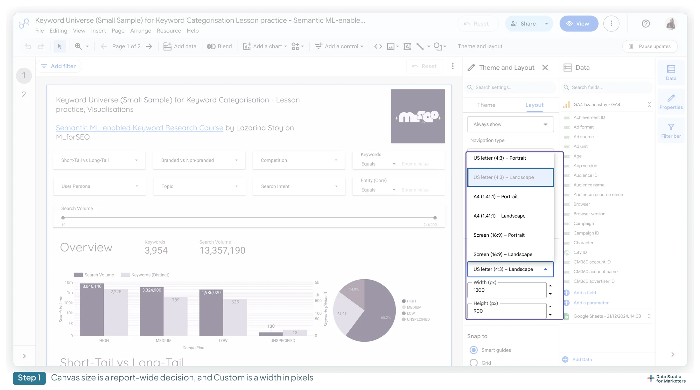This screenshot has width=700, height=390.
Task: Insert an image from toolbar
Action: pyautogui.click(x=391, y=46)
